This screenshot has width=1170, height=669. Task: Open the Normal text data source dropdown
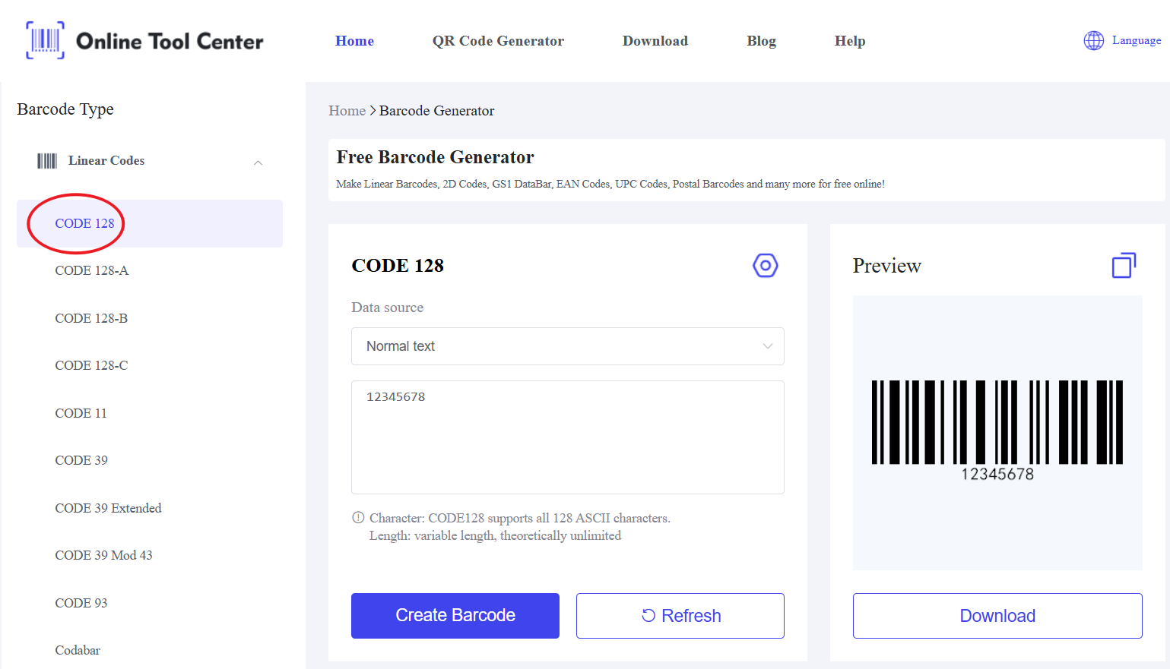[567, 346]
